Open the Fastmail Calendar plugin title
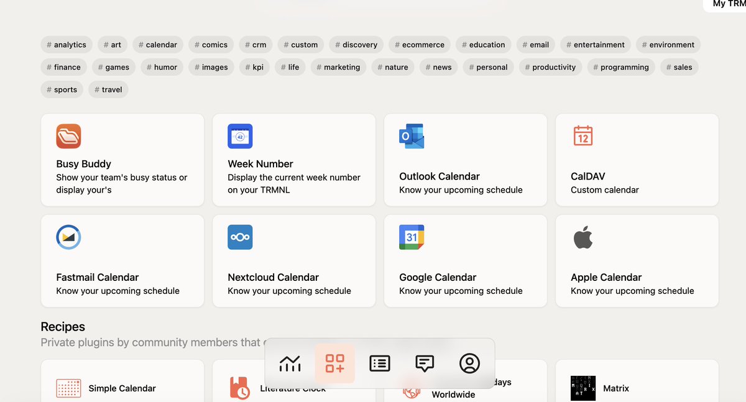Screen dimensions: 746x402 click(x=98, y=278)
